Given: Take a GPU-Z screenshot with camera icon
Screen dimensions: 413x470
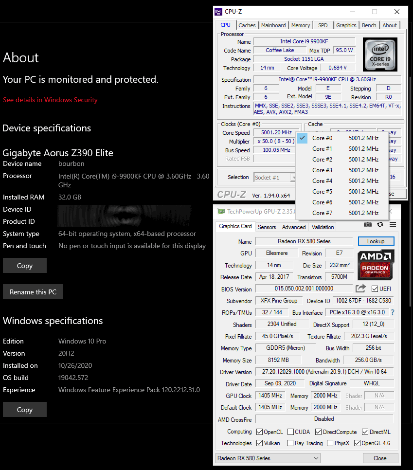Looking at the screenshot, I should point(368,224).
